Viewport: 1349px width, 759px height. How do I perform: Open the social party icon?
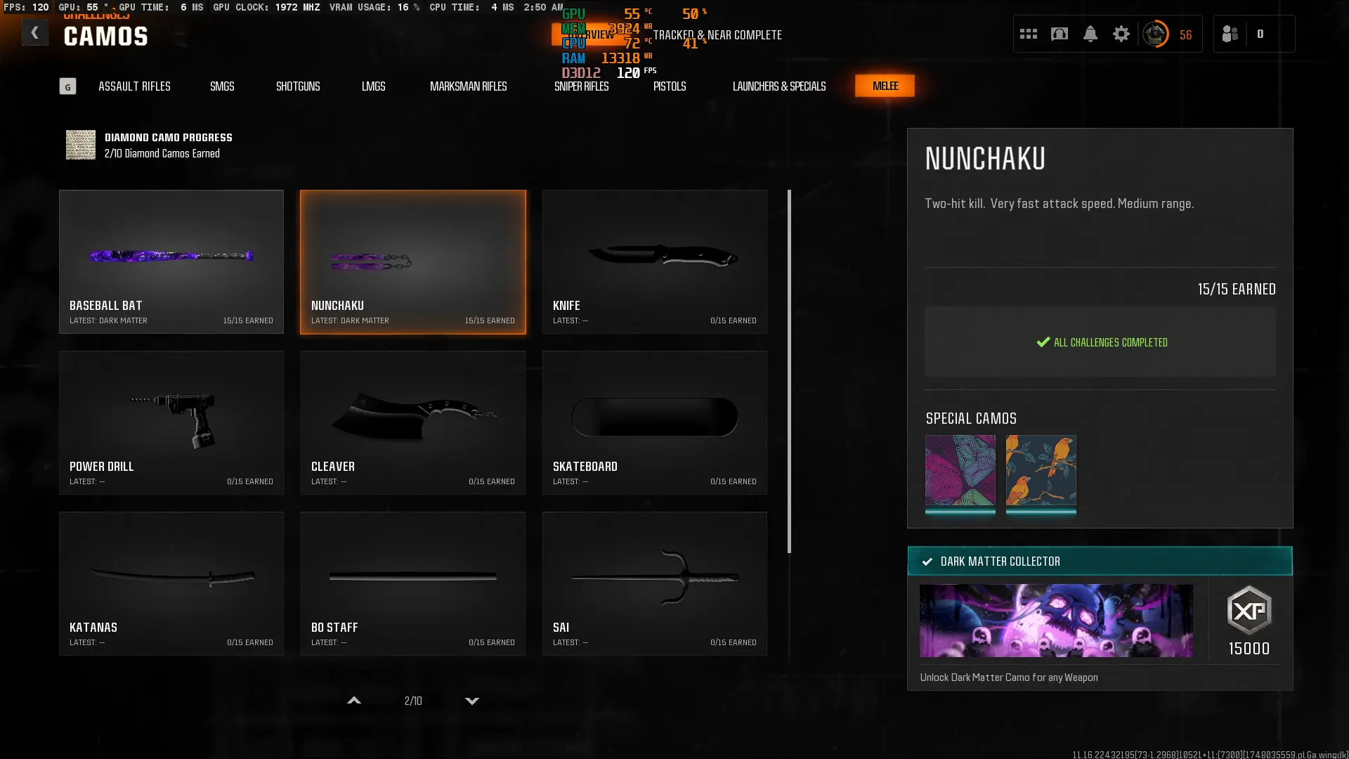point(1230,34)
